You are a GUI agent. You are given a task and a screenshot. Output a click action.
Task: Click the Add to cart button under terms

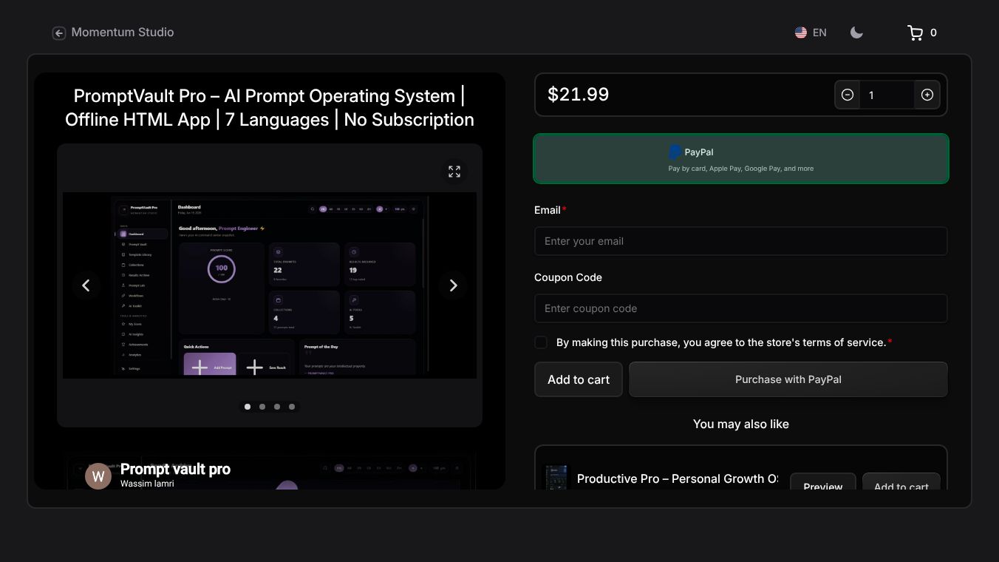pos(579,379)
